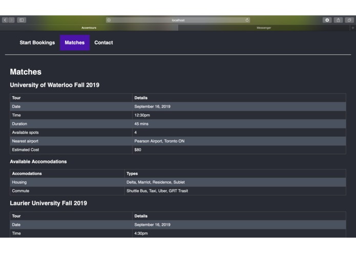356x253 pixels.
Task: Open the downloads icon in toolbar
Action: click(327, 20)
